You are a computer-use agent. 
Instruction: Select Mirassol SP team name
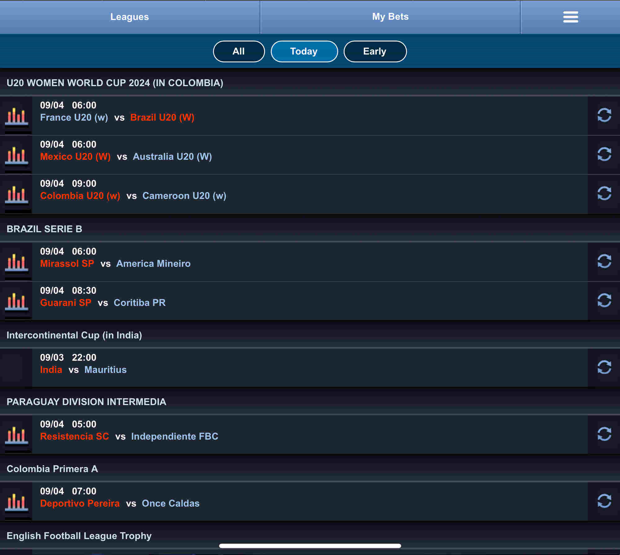tap(67, 264)
